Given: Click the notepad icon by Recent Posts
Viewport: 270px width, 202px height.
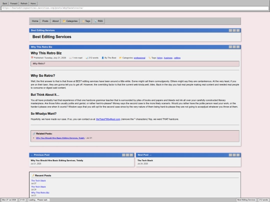Looking at the screenshot, I should 33,176.
